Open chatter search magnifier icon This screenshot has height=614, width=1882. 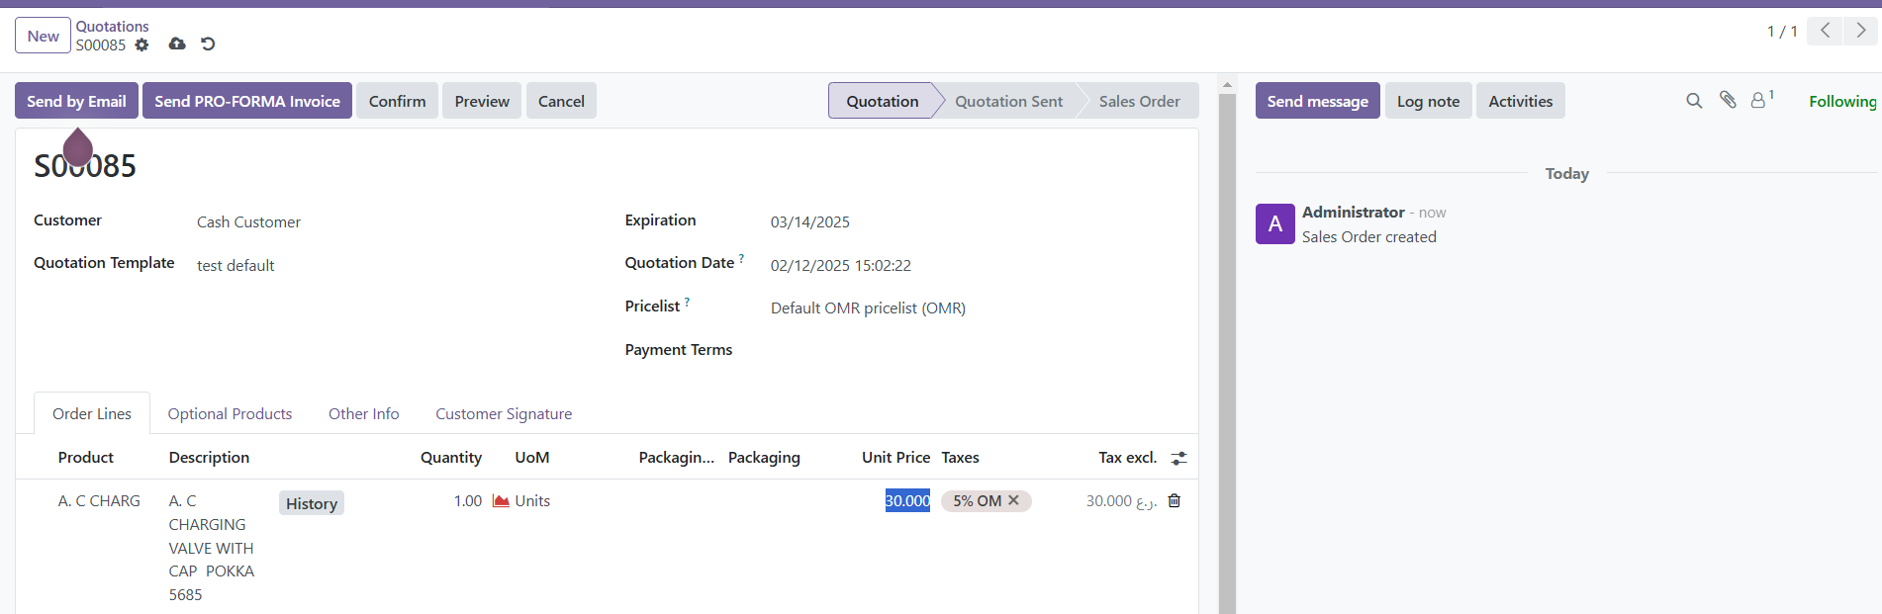[1694, 101]
